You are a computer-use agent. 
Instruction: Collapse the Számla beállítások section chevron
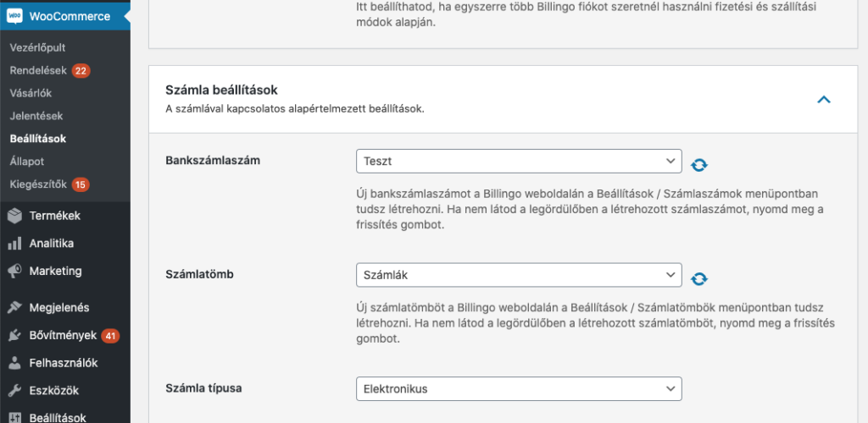click(824, 99)
